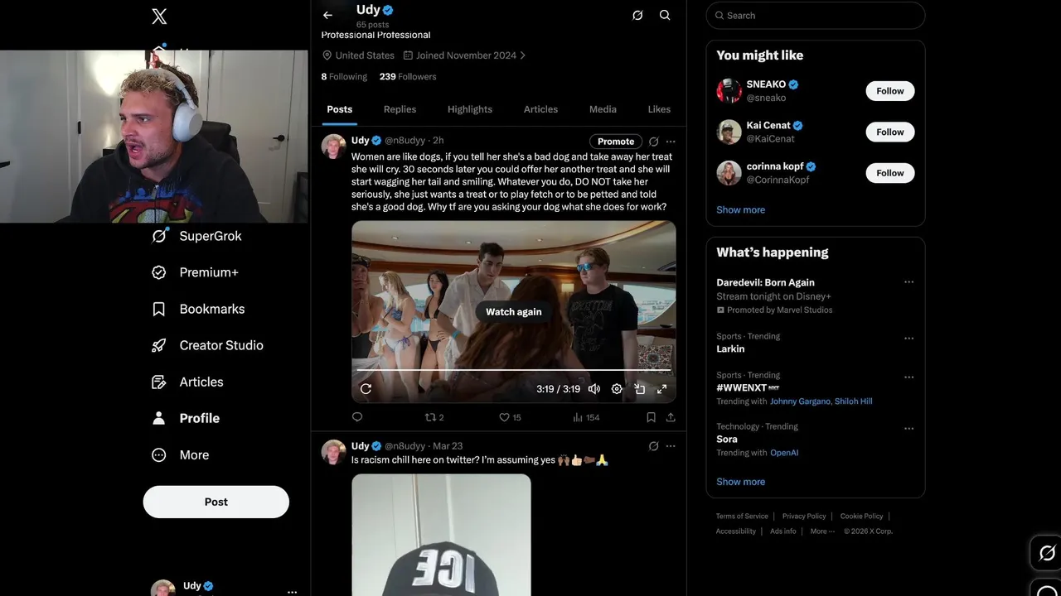
Task: Like the 2h post with 15 likes
Action: (510, 417)
